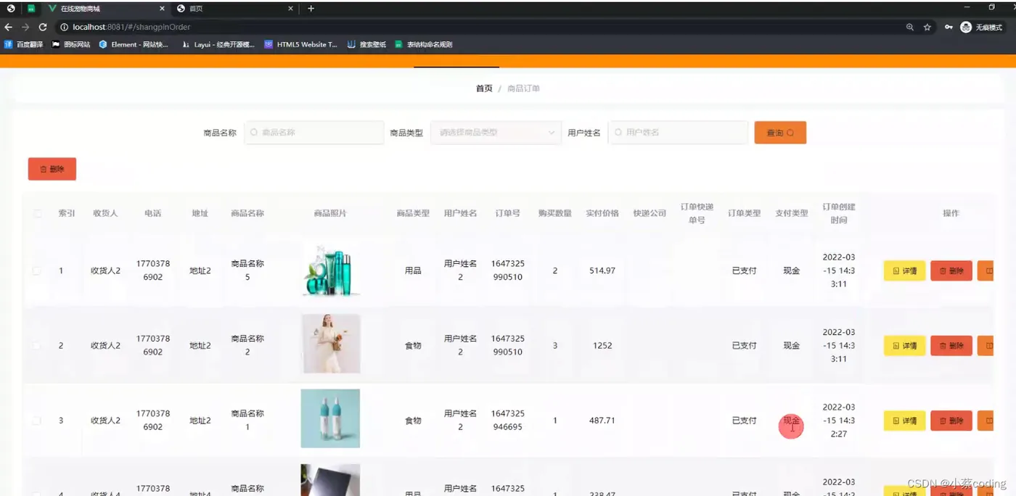Screen dimensions: 1016x496
Task: Click order number 1647325946695
Action: click(x=507, y=421)
